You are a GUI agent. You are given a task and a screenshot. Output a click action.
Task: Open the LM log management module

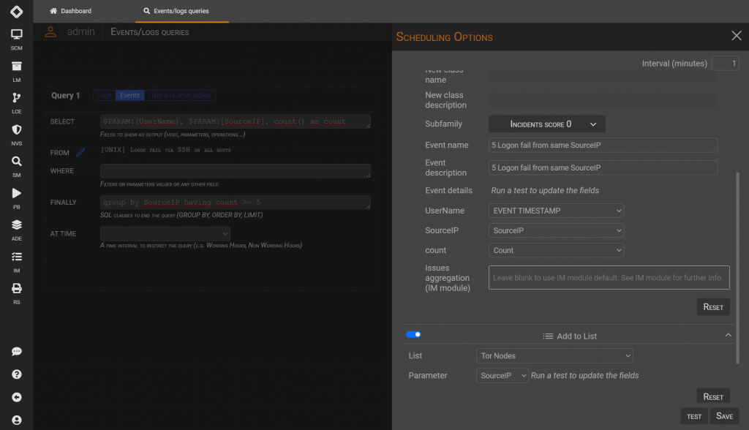click(16, 71)
